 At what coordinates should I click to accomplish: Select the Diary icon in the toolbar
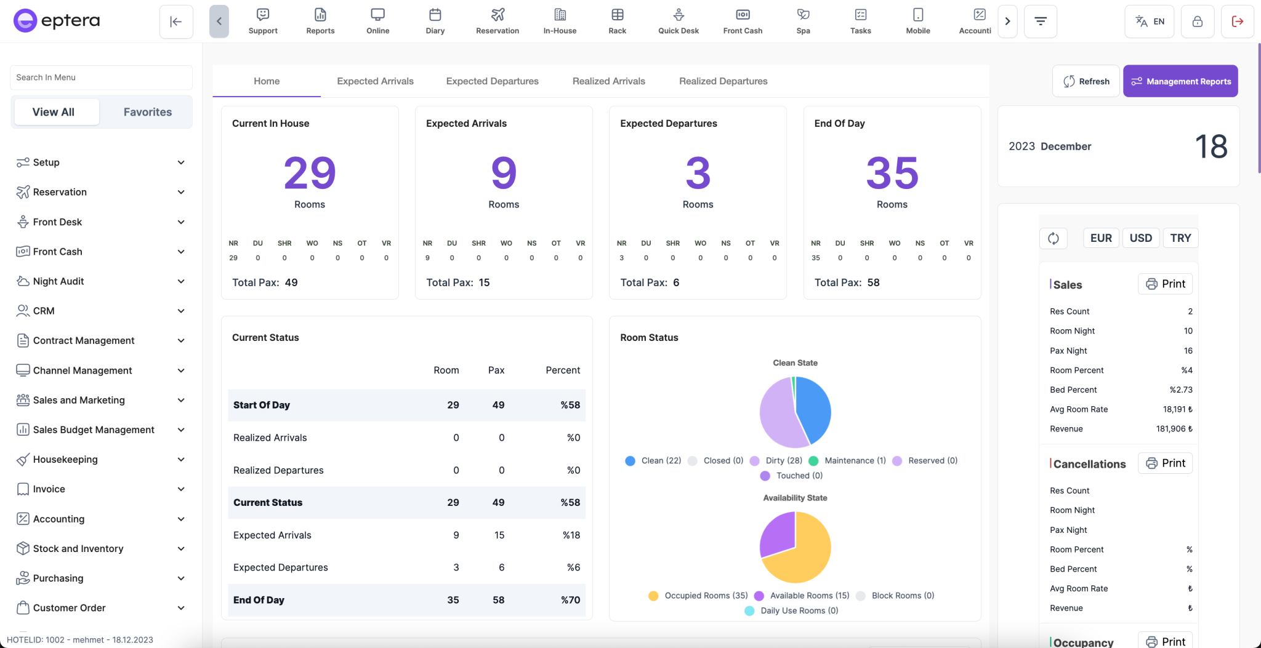click(435, 20)
